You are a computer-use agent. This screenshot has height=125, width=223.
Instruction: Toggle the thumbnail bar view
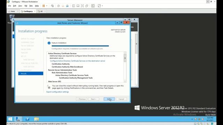(78, 6)
